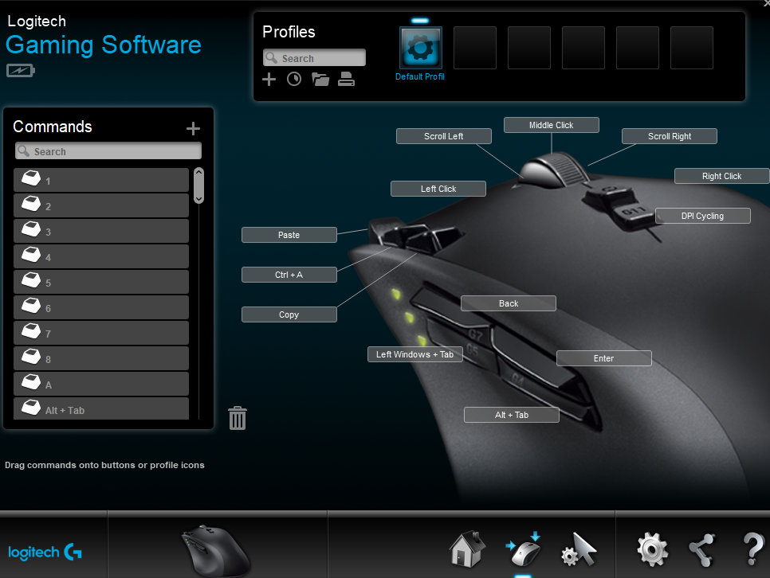The width and height of the screenshot is (770, 578).
Task: Select command '1' in Commands list
Action: tap(101, 180)
